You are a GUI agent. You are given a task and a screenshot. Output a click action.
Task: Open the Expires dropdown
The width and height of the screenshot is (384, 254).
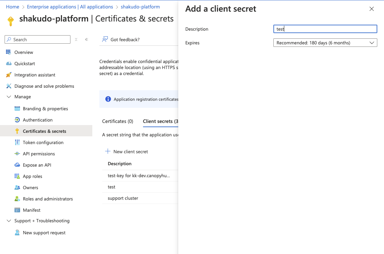coord(325,43)
